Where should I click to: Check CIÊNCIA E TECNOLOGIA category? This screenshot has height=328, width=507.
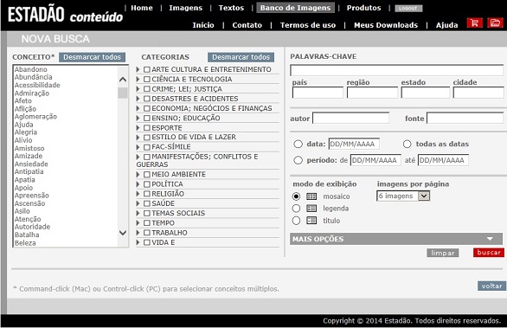[x=147, y=80]
